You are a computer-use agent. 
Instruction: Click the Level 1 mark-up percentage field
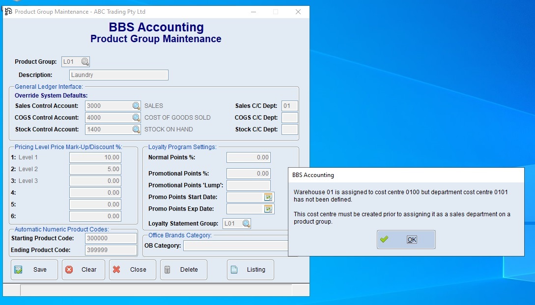point(95,157)
